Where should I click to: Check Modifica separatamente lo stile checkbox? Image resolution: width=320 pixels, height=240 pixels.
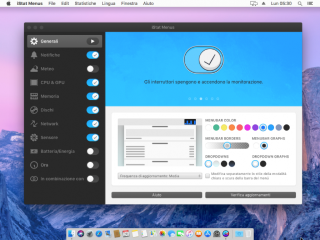[208, 176]
